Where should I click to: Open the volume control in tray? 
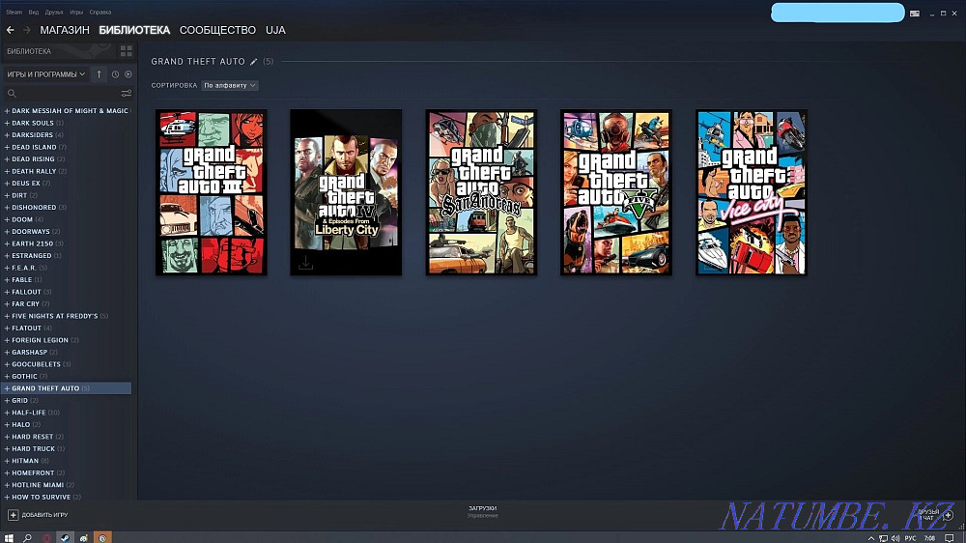click(x=895, y=538)
